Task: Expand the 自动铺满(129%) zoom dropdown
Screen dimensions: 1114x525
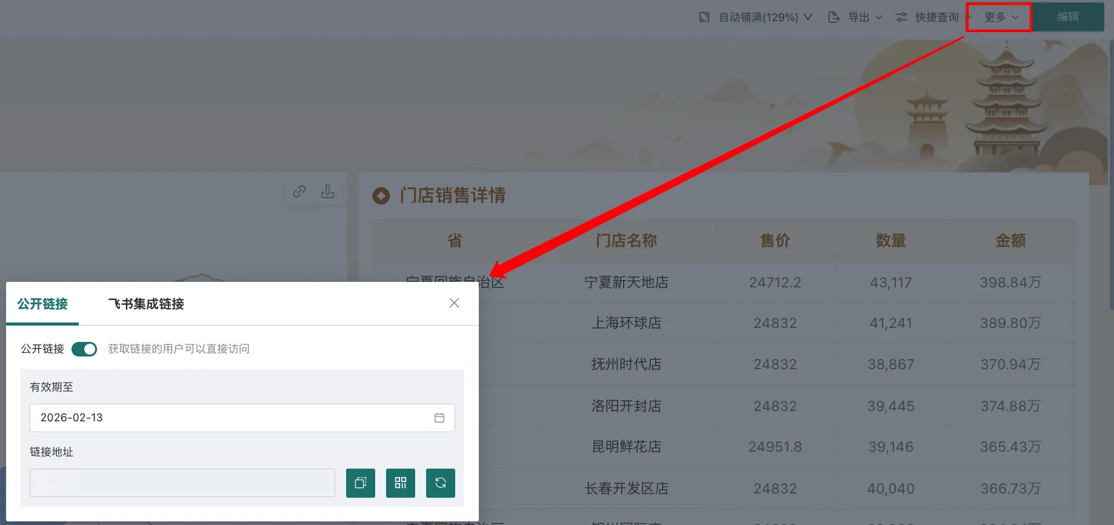Action: click(x=808, y=17)
